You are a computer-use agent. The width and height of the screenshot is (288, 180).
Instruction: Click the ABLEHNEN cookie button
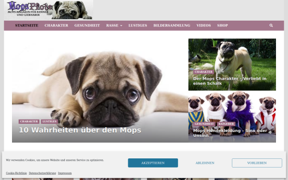(x=205, y=163)
